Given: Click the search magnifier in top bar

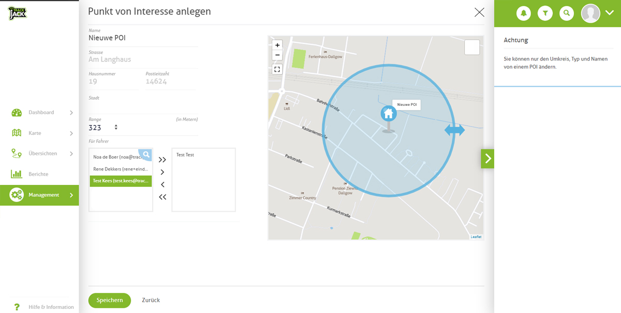Looking at the screenshot, I should [567, 13].
